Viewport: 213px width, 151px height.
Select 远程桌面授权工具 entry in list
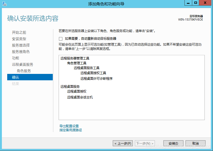(93, 73)
